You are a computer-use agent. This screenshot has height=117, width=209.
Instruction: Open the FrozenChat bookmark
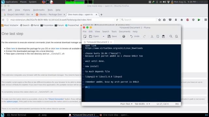pyautogui.click(x=72, y=25)
